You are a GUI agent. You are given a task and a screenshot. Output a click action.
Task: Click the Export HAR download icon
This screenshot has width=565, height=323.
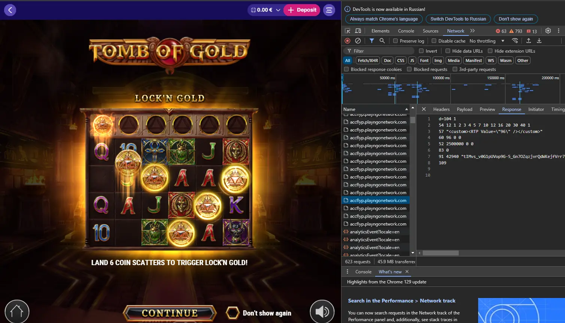pos(539,41)
